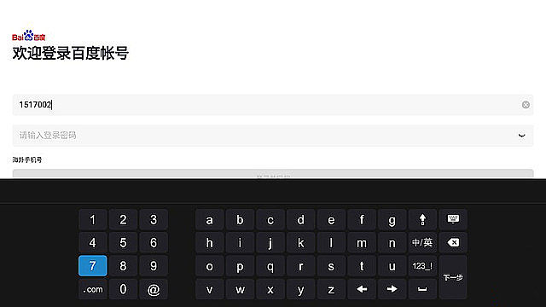This screenshot has width=546, height=307.
Task: Hide the on-screen keyboard with the keyboard icon
Action: coord(453,220)
